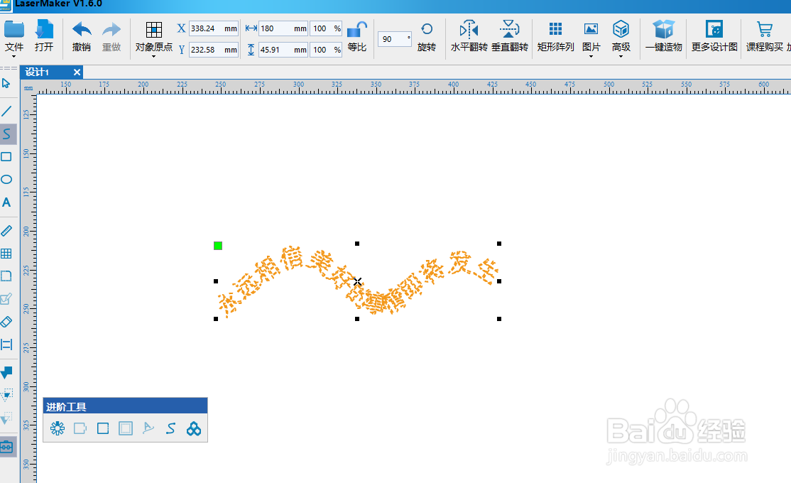
Task: Select the rectangle tool in left toolbar
Action: tap(6, 156)
